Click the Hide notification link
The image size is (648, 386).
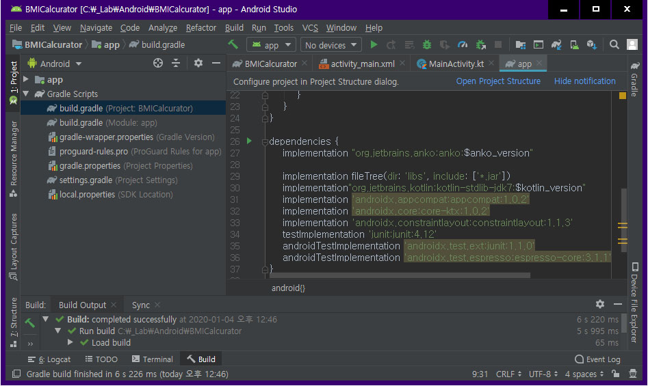pos(585,81)
